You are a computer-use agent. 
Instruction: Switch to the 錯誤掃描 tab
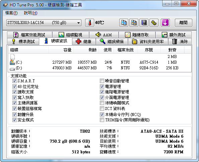[x=112, y=41]
